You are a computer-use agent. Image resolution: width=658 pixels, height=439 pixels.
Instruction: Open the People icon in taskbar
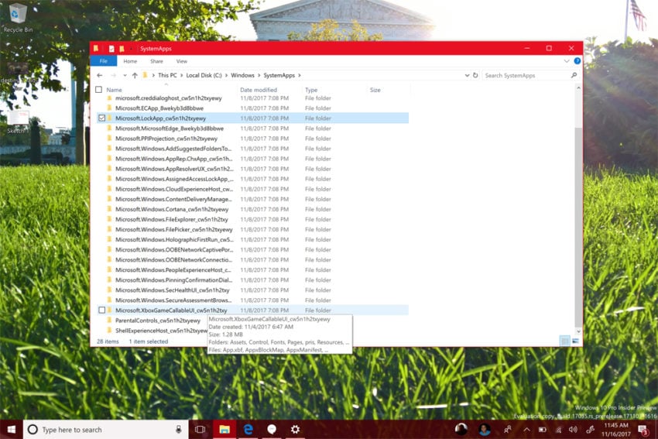(x=508, y=430)
